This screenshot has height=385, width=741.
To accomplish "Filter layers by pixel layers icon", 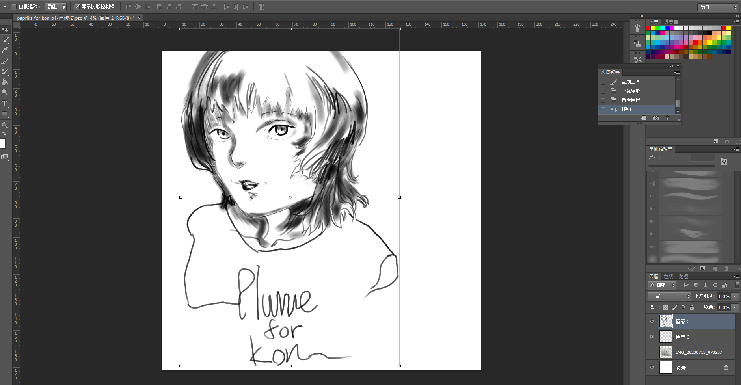I will (687, 285).
